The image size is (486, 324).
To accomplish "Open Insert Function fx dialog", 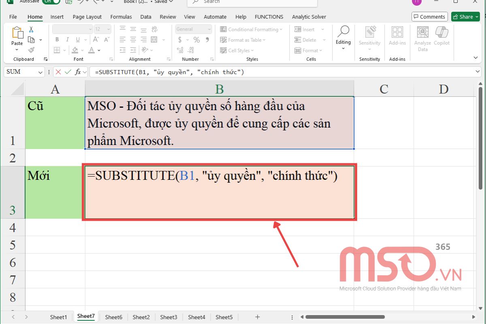I will pyautogui.click(x=78, y=72).
